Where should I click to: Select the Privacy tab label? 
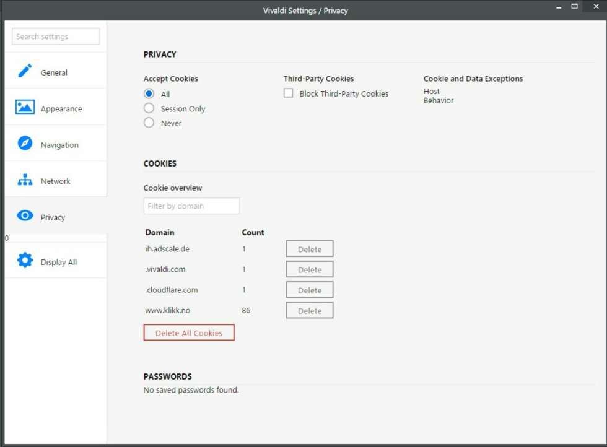pos(53,217)
